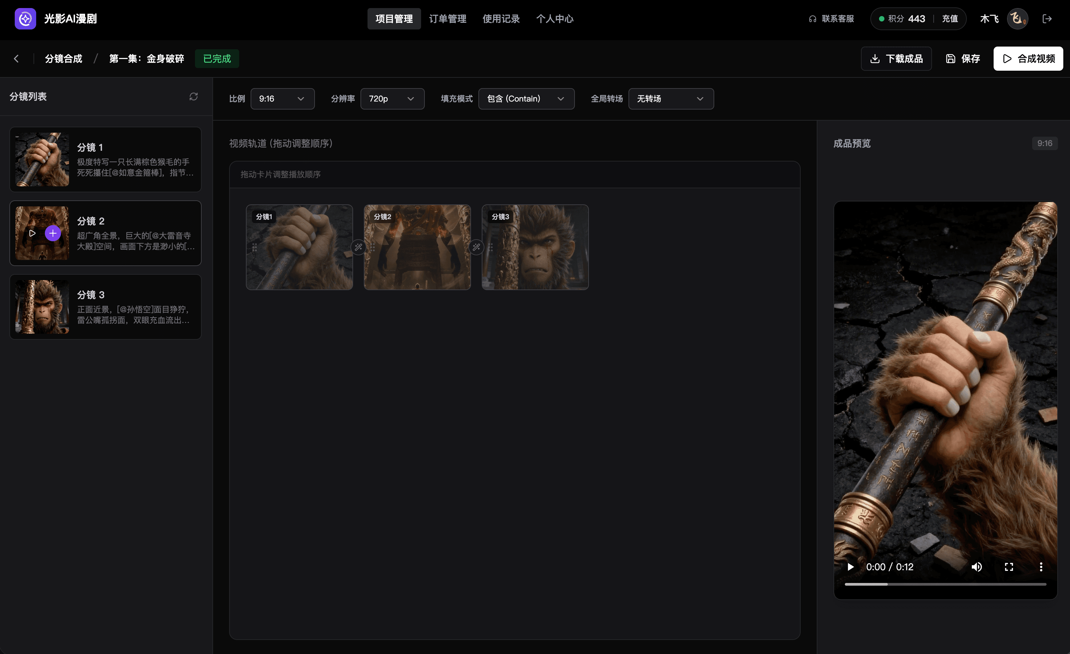Click the purple plus button on 分镜 2
The width and height of the screenshot is (1070, 654).
[x=53, y=233]
